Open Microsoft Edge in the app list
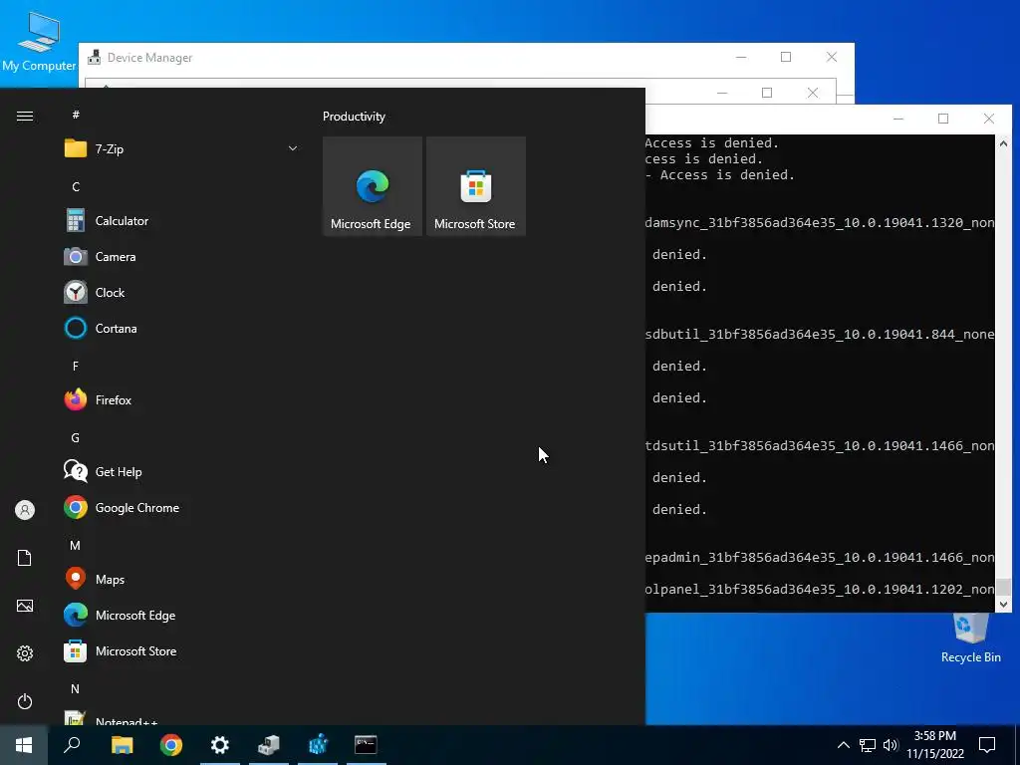 [x=181, y=615]
